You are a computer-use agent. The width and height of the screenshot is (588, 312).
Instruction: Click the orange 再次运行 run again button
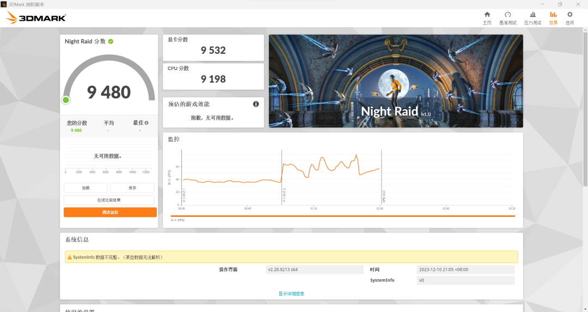(110, 213)
